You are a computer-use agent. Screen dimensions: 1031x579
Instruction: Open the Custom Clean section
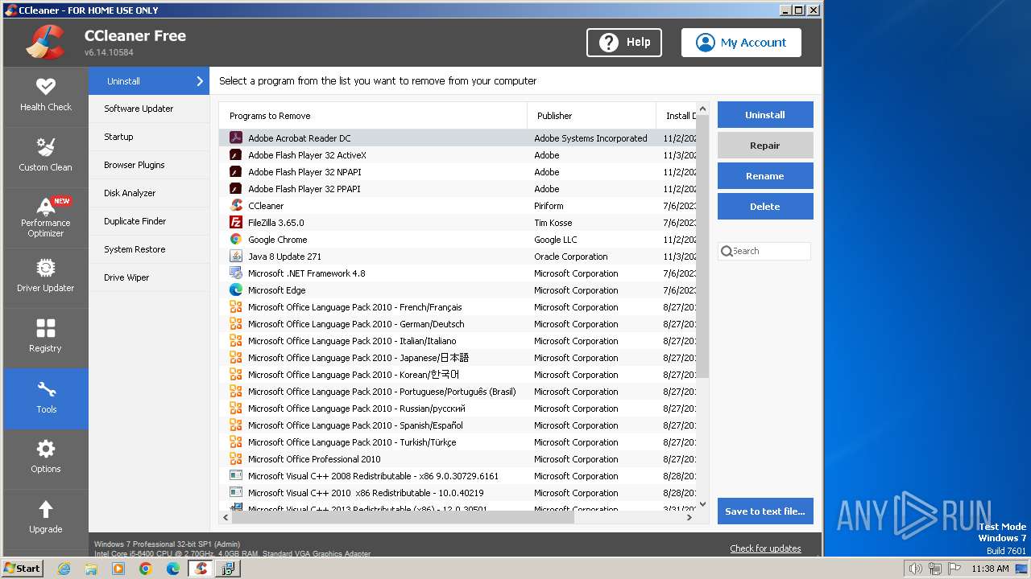tap(46, 157)
